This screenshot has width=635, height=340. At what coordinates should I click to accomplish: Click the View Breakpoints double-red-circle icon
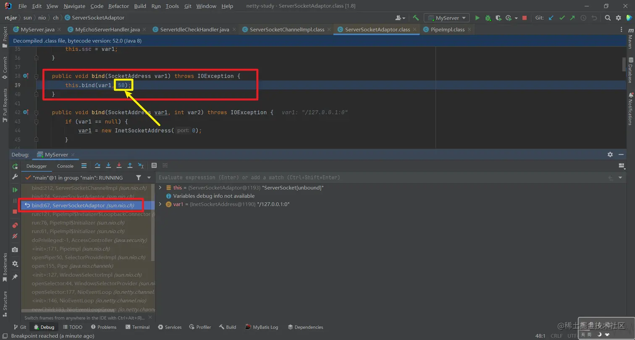point(15,226)
